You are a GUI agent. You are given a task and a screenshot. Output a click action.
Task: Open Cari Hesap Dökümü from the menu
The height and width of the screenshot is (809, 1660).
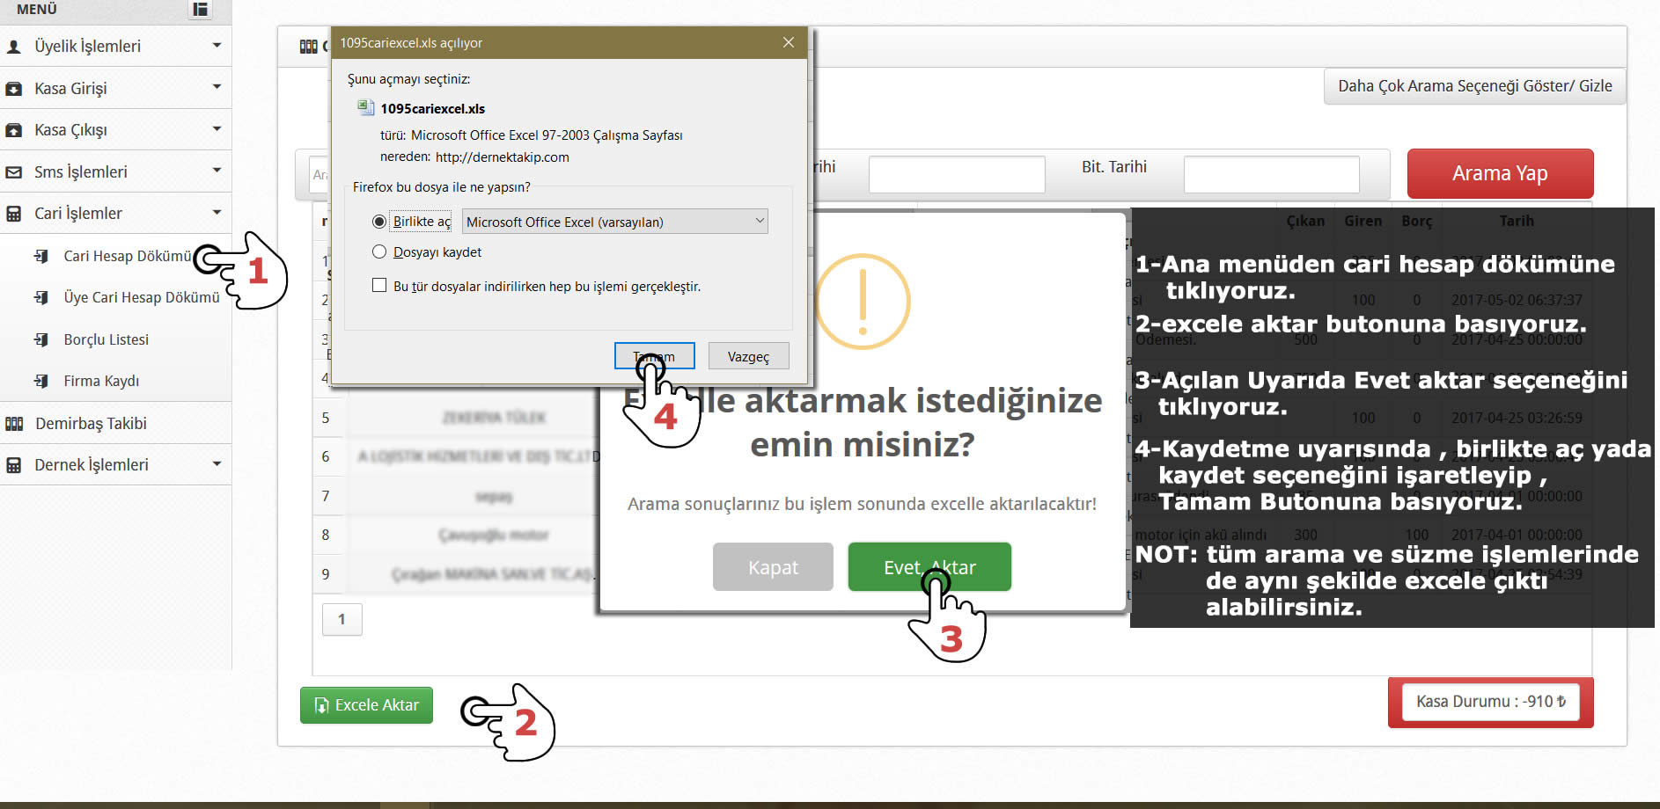pyautogui.click(x=127, y=256)
